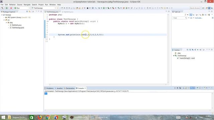Select the Outline view tab
Viewport: 214px width, 120px height.
click(x=177, y=50)
